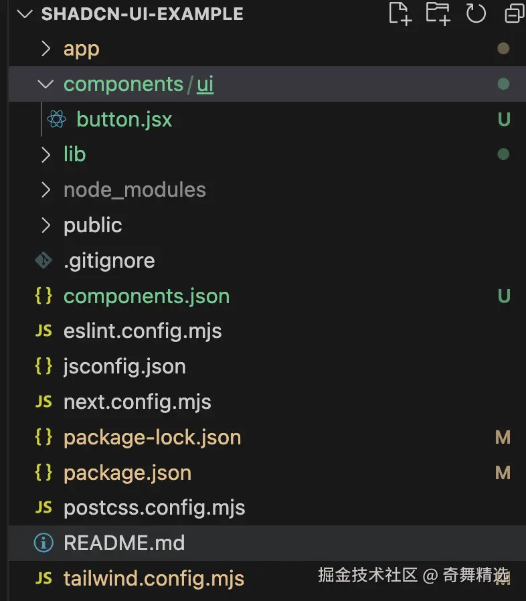The height and width of the screenshot is (601, 526).
Task: Click the git icon beside .gitignore
Action: pyautogui.click(x=43, y=260)
